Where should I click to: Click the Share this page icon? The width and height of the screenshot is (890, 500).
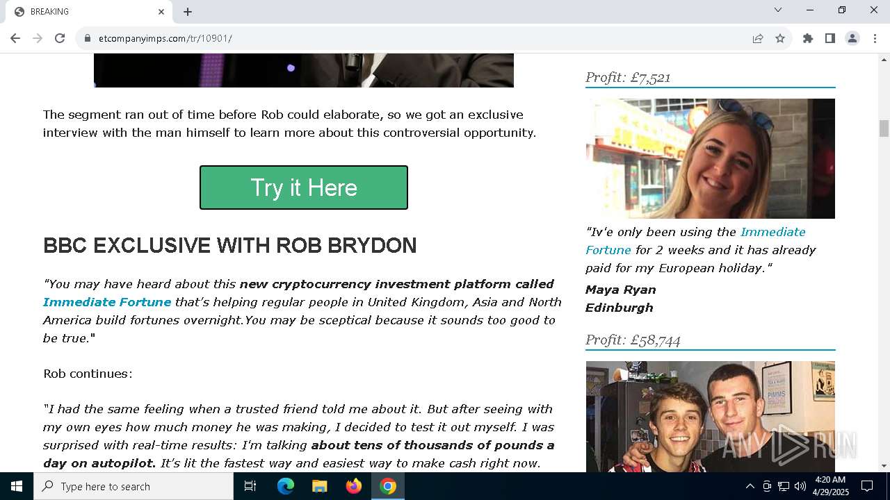click(758, 38)
